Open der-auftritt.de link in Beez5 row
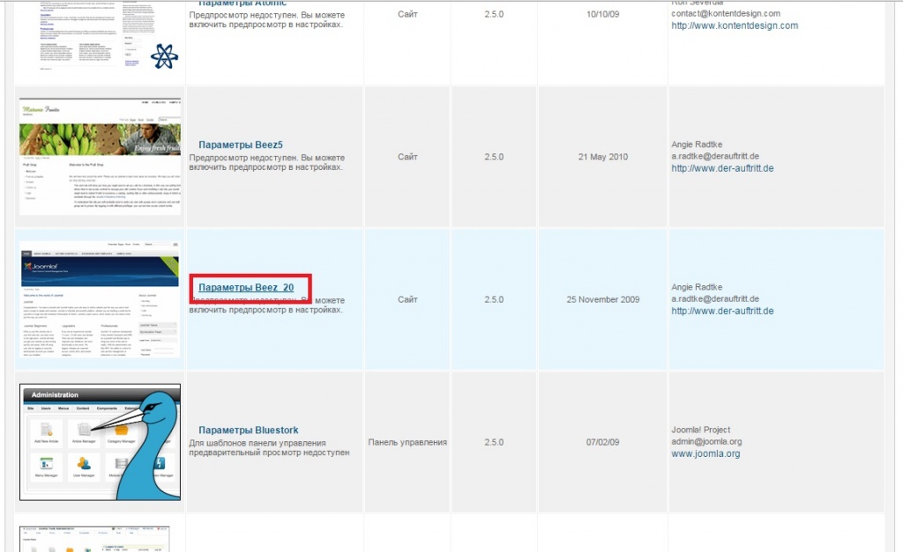Viewport: 903px width, 552px height. pos(722,168)
